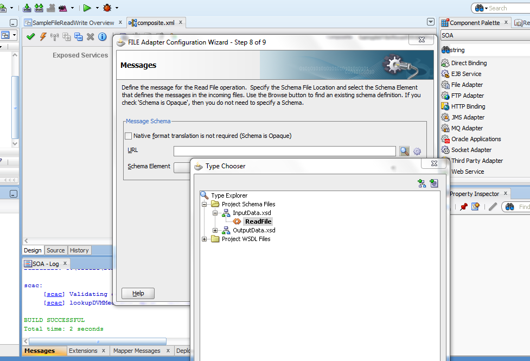Select InputData.xsd in Type Explorer
Screen dimensions: 530x361
252,213
